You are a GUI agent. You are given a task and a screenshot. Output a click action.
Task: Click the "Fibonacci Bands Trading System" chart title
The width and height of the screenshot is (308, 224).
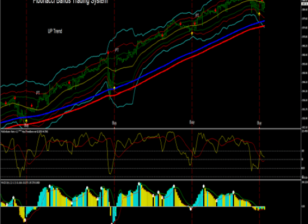tap(71, 2)
